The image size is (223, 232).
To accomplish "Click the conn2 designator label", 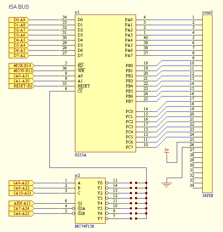I will tap(207, 12).
